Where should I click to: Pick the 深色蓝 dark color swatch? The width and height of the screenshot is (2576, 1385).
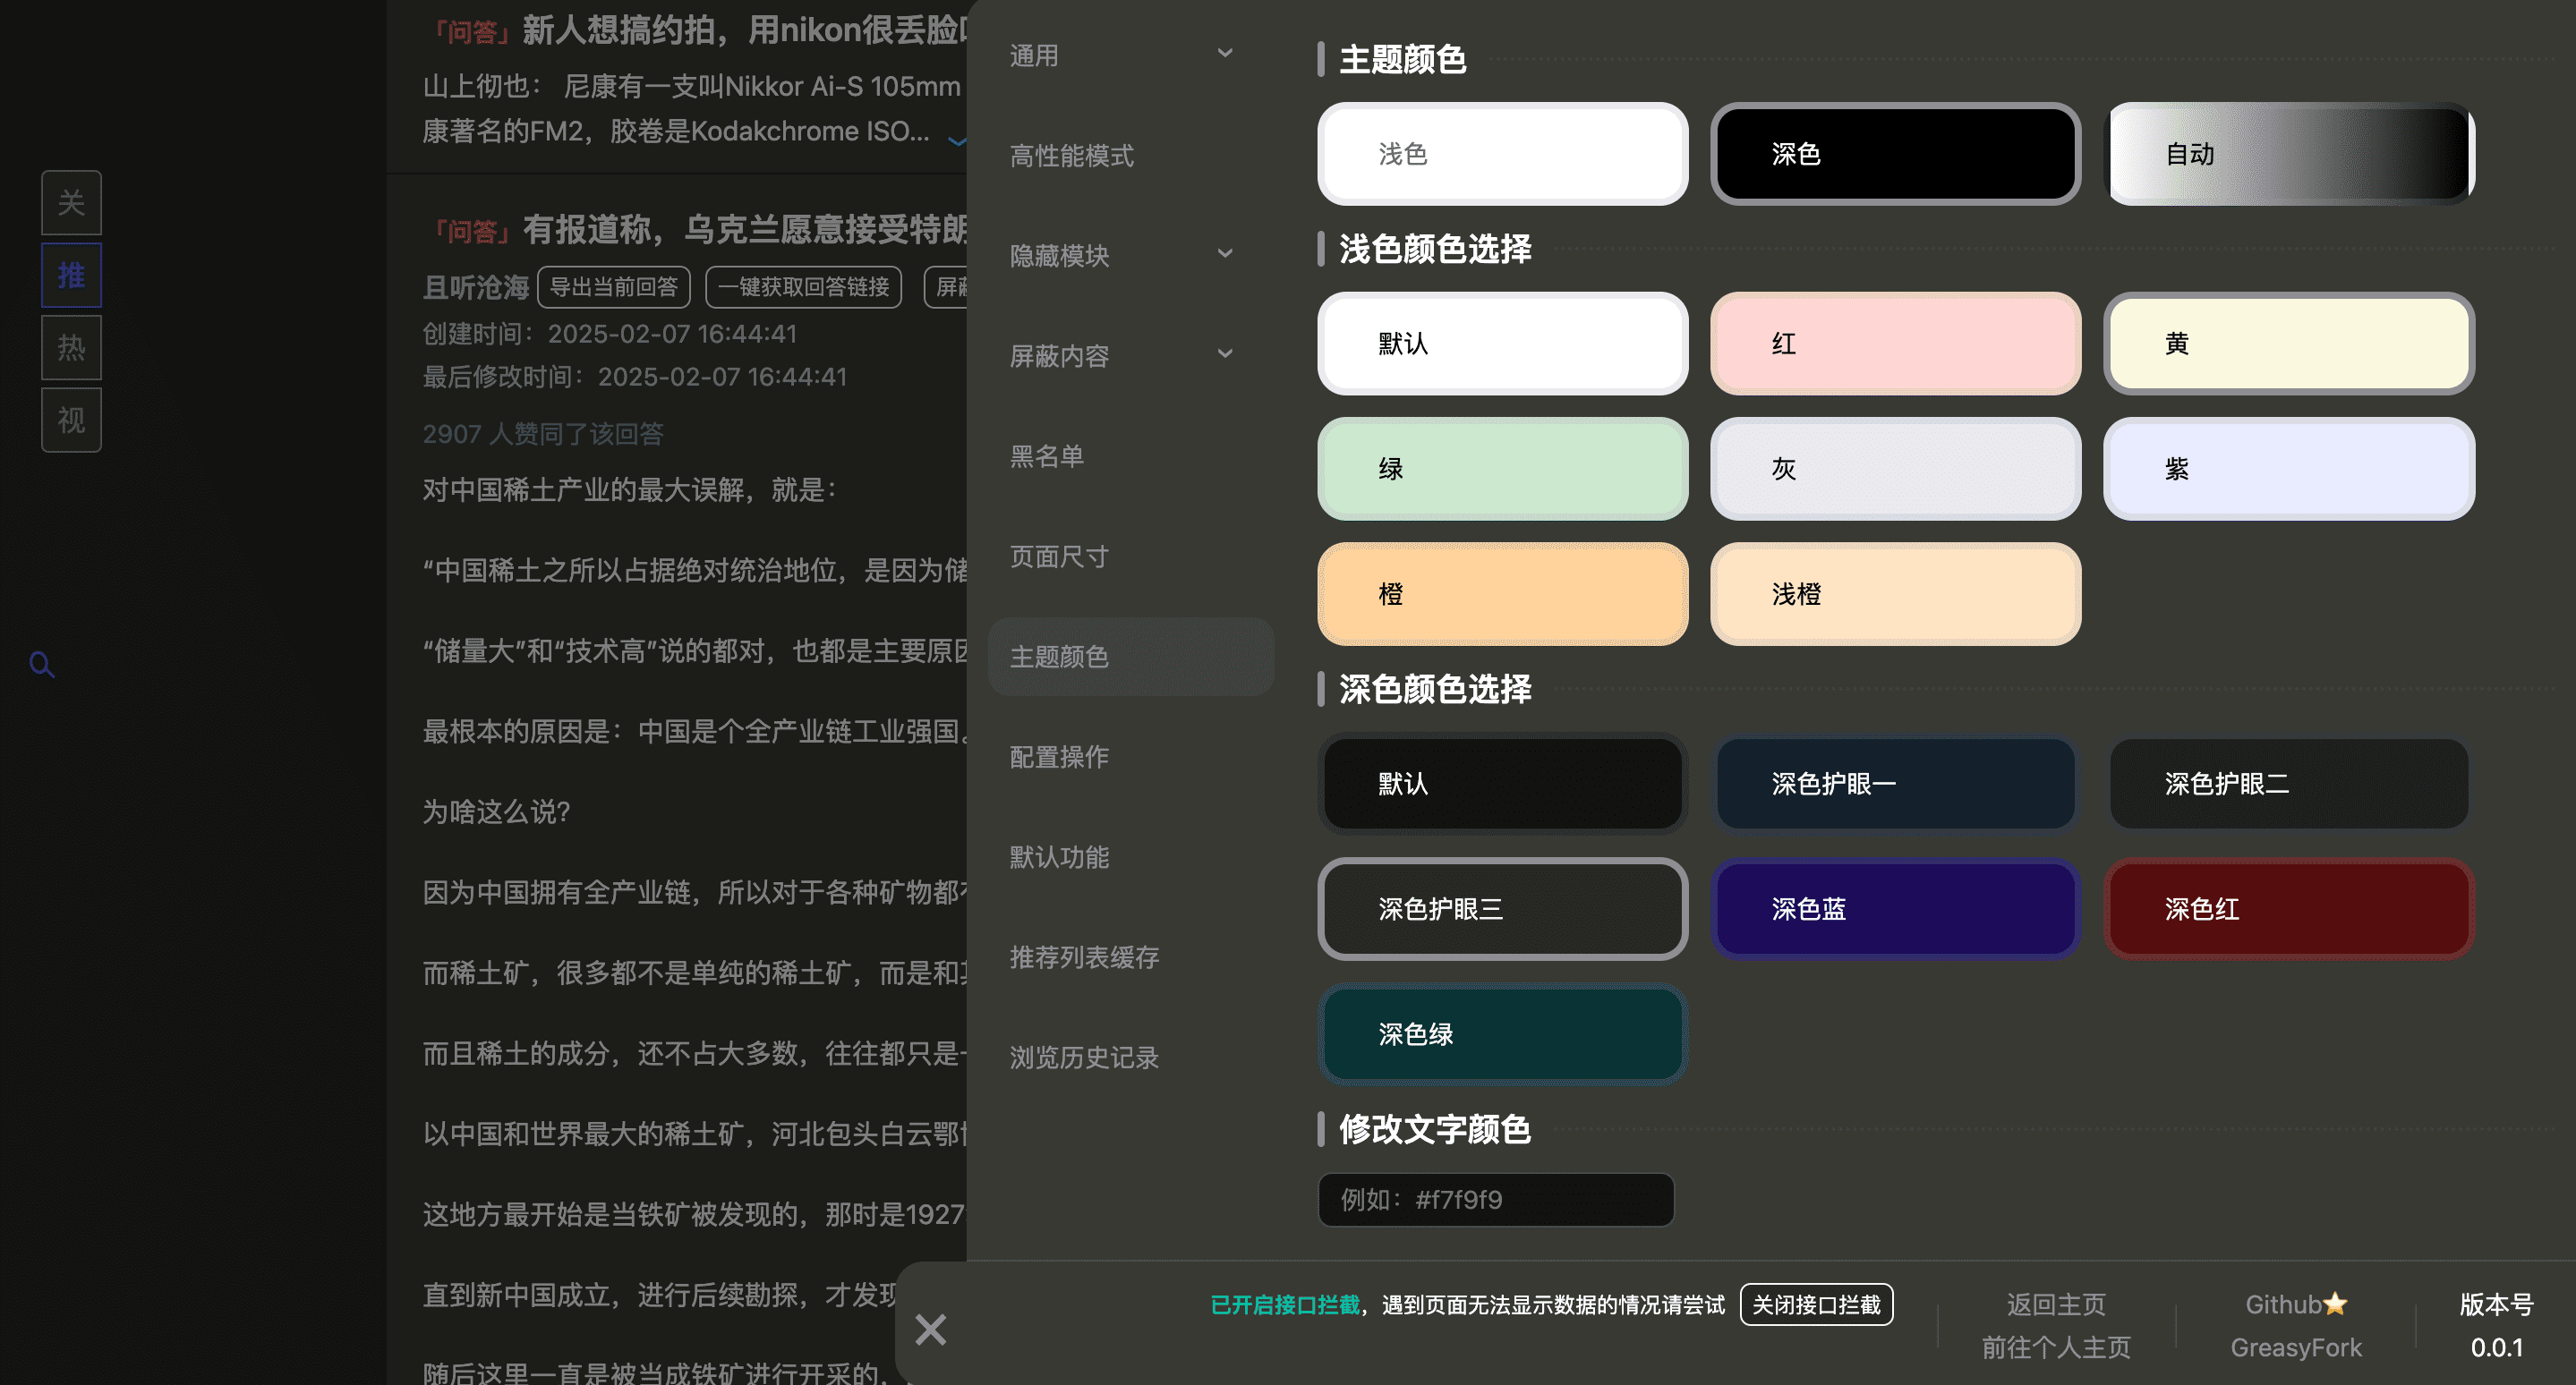[x=1895, y=908]
